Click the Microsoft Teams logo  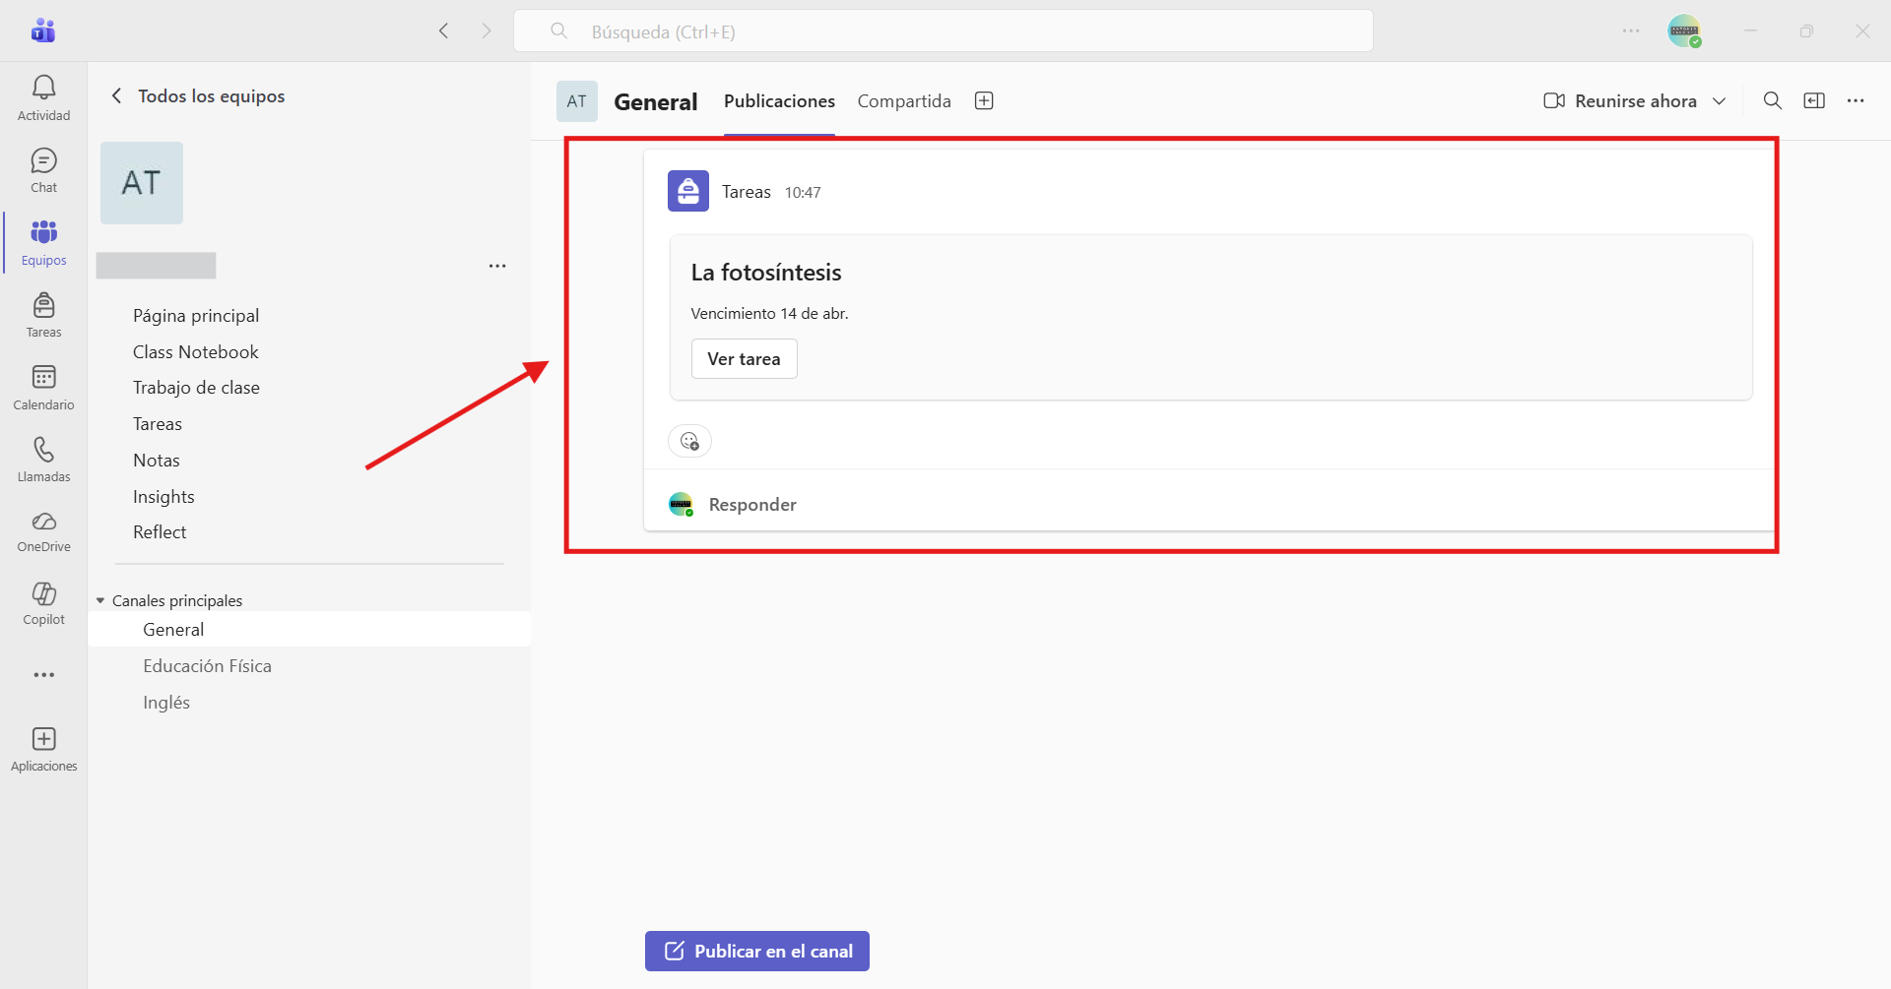(43, 31)
